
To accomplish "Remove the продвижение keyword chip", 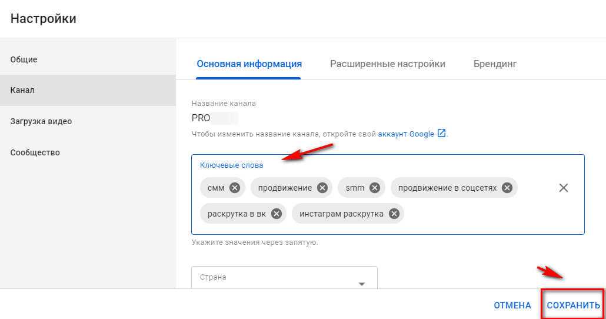I will [322, 188].
